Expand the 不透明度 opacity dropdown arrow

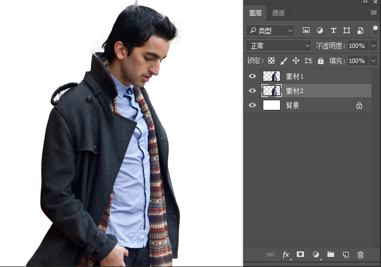[373, 46]
